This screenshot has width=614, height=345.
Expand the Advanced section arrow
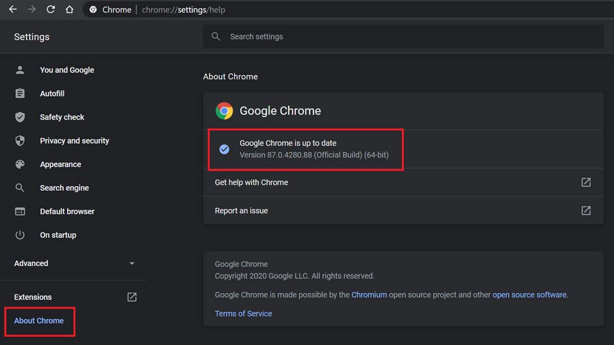coord(132,264)
